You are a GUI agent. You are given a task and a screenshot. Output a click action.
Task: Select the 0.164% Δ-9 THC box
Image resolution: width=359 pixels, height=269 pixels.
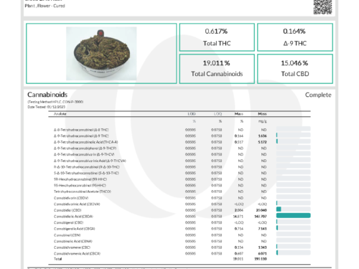coord(295,37)
